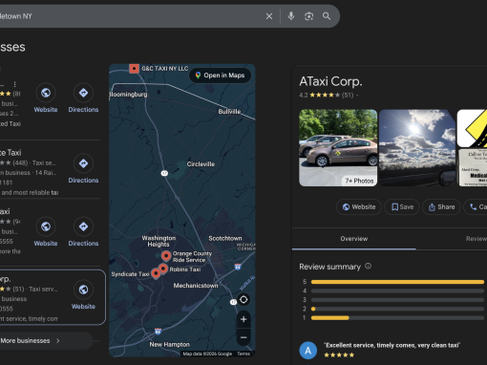Click the 2-star rating bar

click(397, 309)
